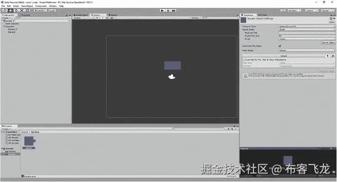This screenshot has width=337, height=182.
Task: Open the Pivot dropdown
Action: tap(307, 39)
